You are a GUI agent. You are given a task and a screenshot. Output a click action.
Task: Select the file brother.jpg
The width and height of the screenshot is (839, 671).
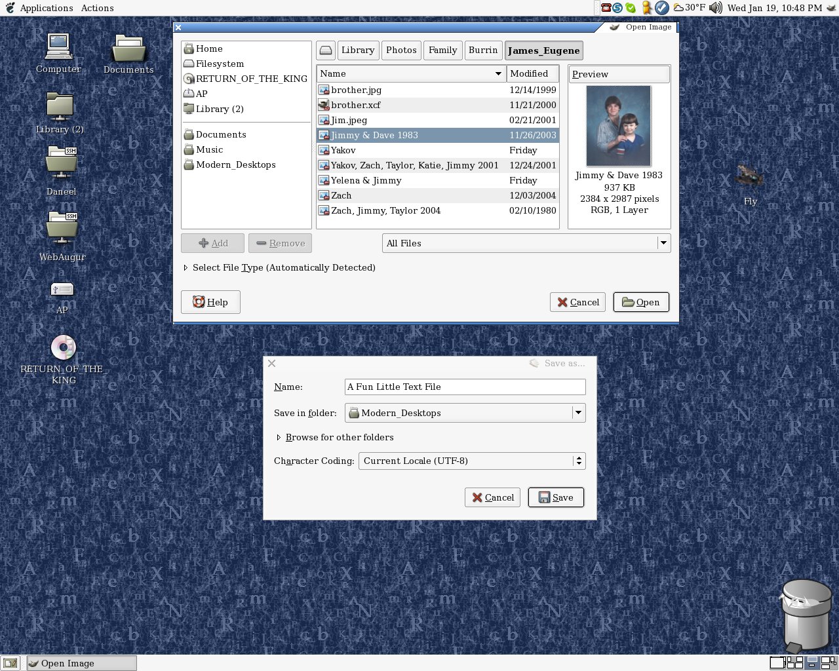(x=437, y=90)
